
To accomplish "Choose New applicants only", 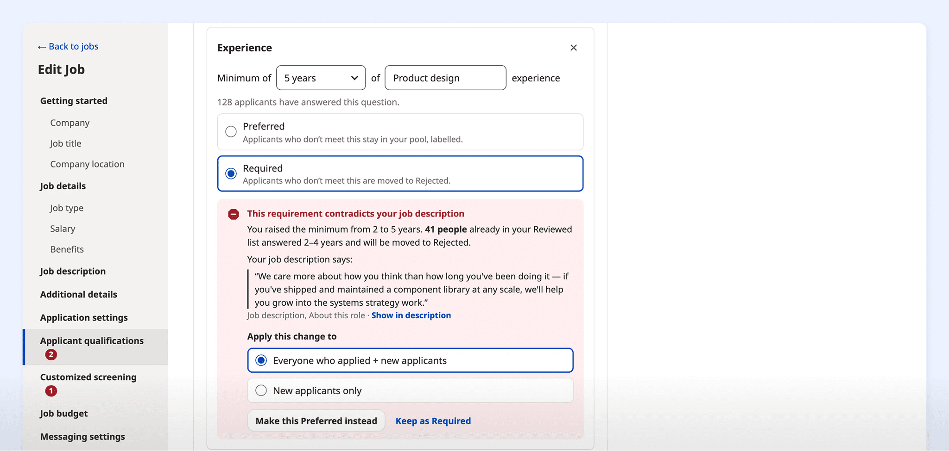I will pyautogui.click(x=410, y=390).
